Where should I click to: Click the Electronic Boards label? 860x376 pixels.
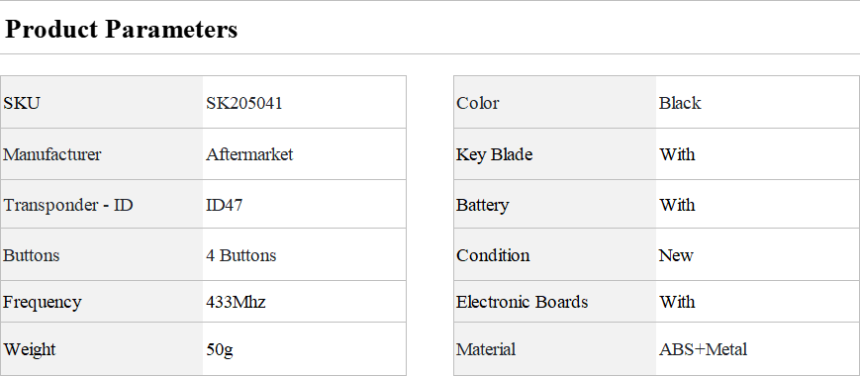(x=523, y=302)
